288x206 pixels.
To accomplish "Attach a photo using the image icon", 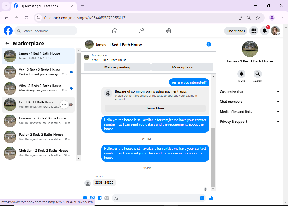I will tap(92, 198).
